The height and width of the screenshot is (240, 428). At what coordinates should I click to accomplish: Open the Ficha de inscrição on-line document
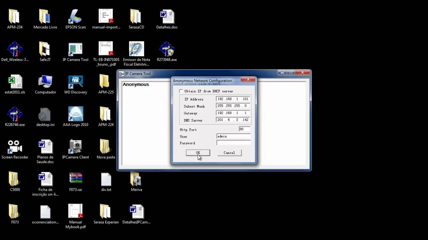click(45, 179)
